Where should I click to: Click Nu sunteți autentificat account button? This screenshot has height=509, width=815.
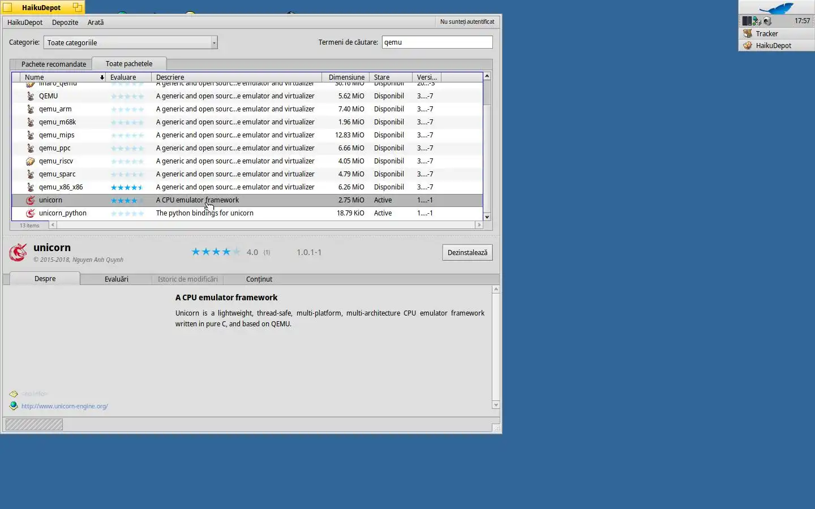[x=467, y=21]
